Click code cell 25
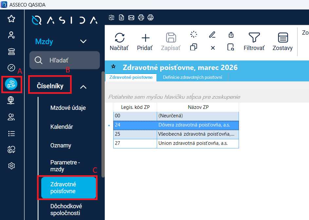Image resolution: width=309 pixels, height=220 pixels. [135, 134]
